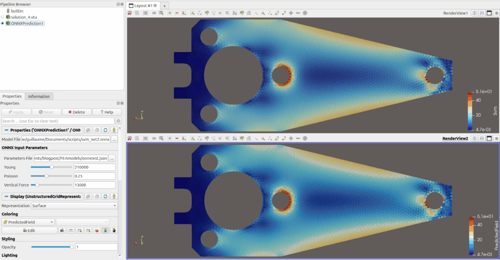Open the PredictedField coloring dropdown

(28, 222)
